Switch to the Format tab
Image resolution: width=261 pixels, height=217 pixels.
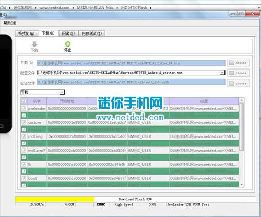[x=27, y=33]
